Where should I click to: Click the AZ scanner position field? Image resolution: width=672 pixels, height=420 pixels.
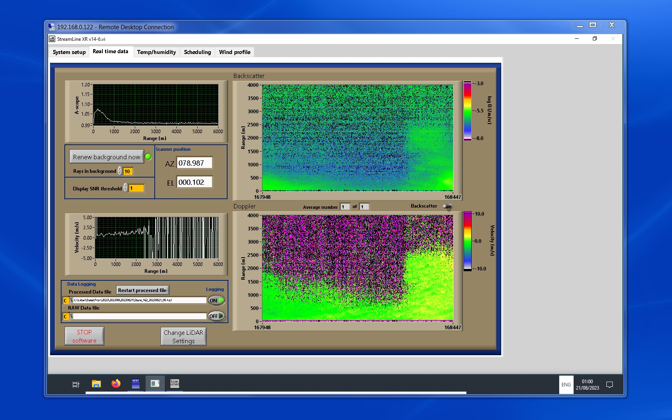(x=194, y=163)
